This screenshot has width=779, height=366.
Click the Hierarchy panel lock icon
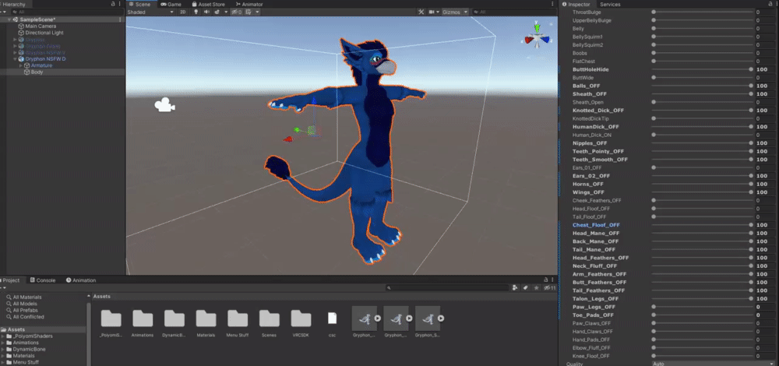click(115, 4)
